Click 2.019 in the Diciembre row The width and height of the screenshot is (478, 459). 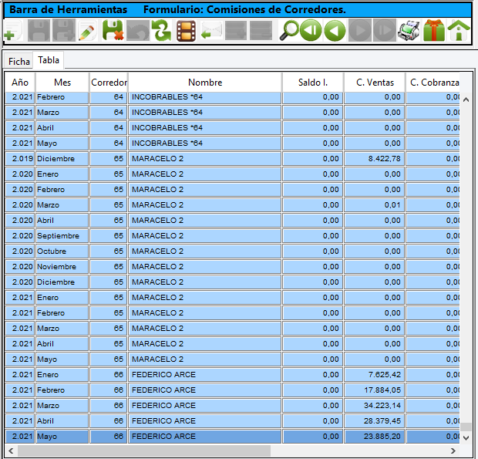(x=20, y=159)
